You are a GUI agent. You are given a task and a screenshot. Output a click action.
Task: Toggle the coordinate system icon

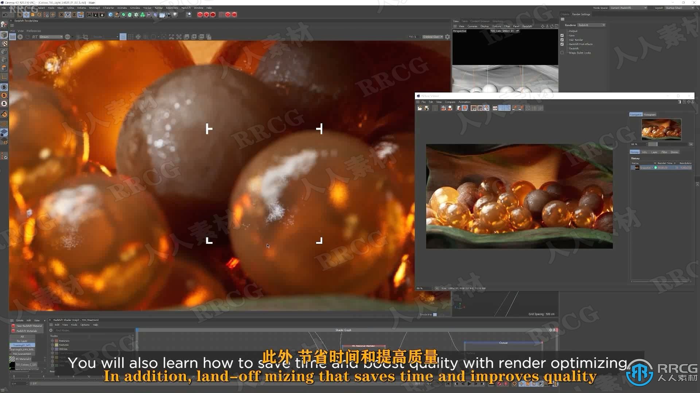point(81,15)
